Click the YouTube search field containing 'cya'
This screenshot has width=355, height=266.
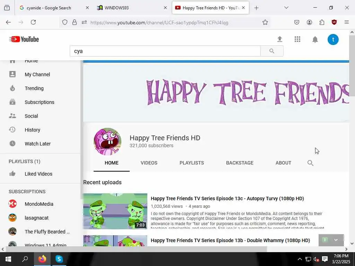165,51
